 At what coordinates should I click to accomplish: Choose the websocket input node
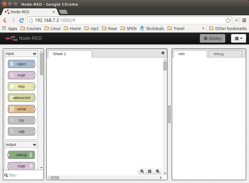pos(21,98)
